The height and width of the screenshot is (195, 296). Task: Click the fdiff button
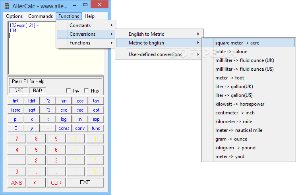coord(31,101)
